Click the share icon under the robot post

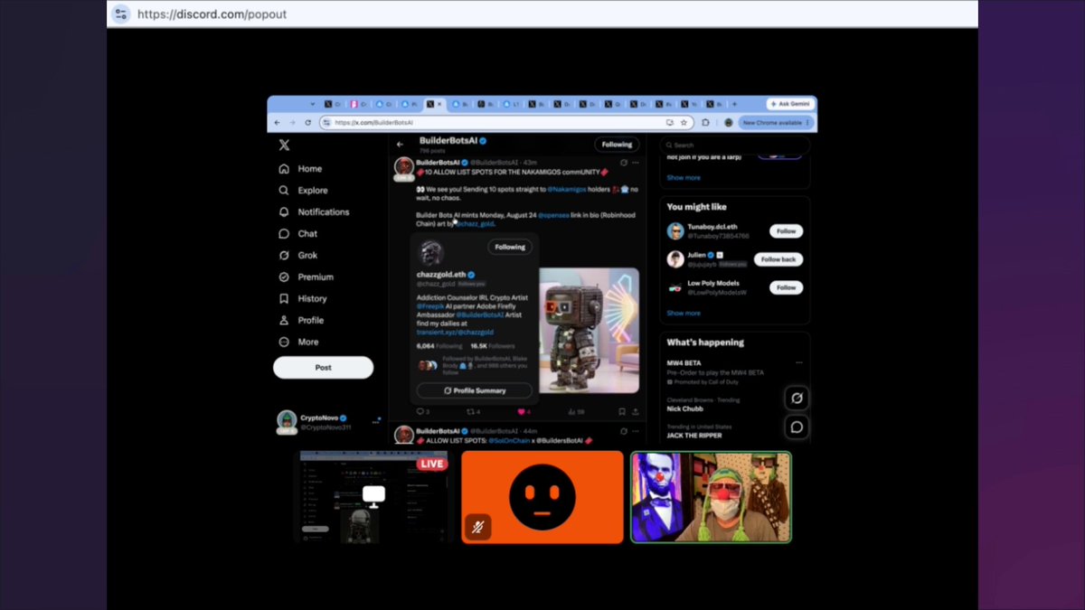[x=636, y=412]
